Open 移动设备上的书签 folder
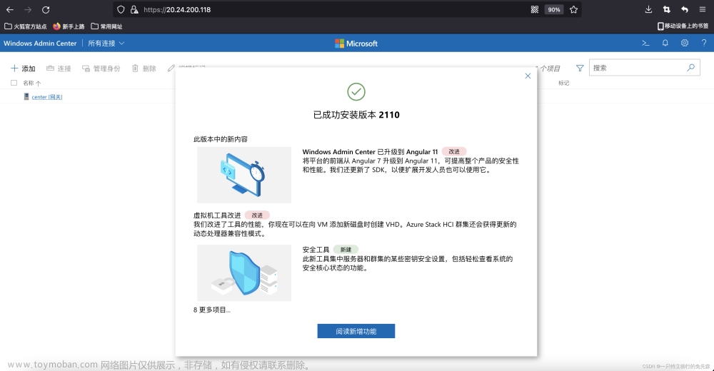Image resolution: width=714 pixels, height=371 pixels. click(683, 26)
